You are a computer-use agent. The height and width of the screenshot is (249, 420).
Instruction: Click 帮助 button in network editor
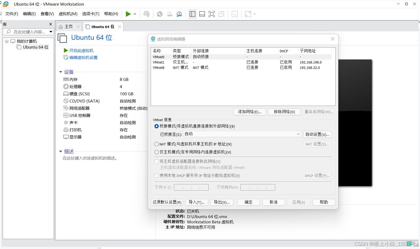click(x=324, y=202)
